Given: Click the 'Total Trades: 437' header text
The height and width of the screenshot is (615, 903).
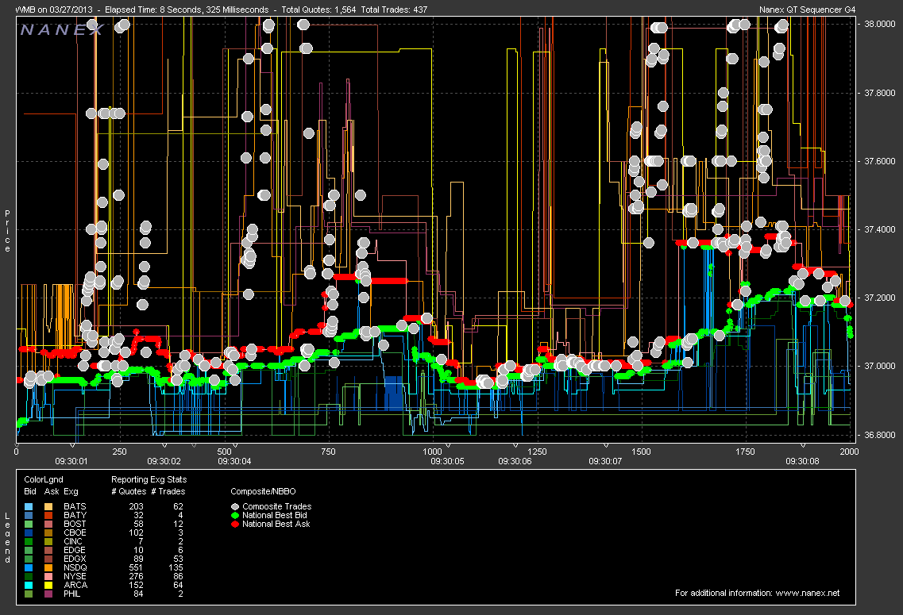Looking at the screenshot, I should [x=394, y=10].
